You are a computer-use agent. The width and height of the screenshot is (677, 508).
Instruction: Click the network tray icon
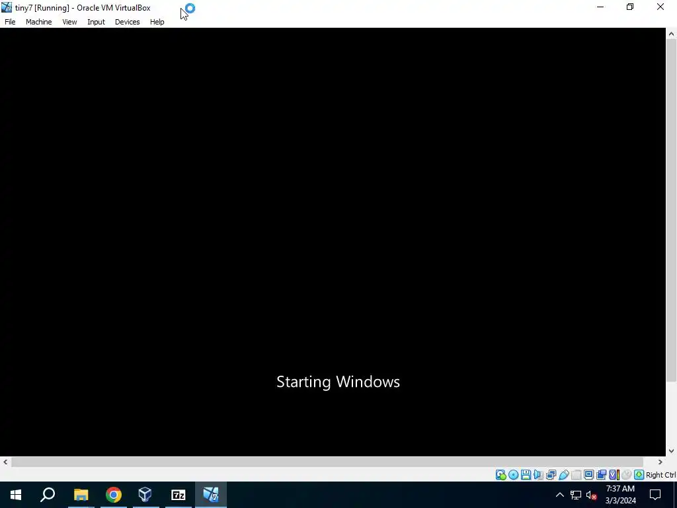[x=576, y=495]
